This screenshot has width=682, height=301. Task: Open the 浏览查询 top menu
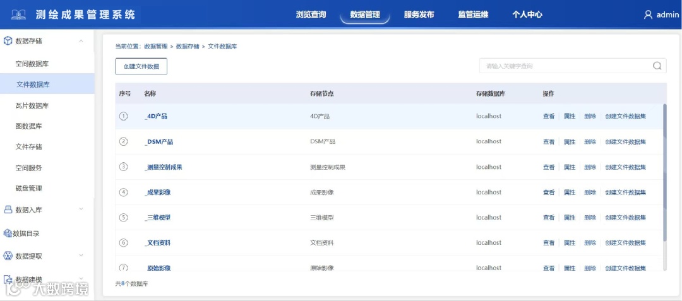(311, 15)
